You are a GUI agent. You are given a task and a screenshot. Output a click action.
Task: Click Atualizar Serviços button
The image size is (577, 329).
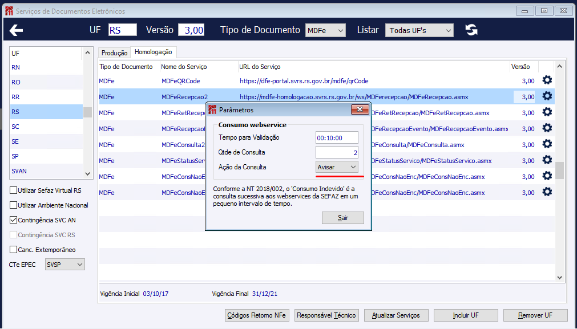pos(396,315)
